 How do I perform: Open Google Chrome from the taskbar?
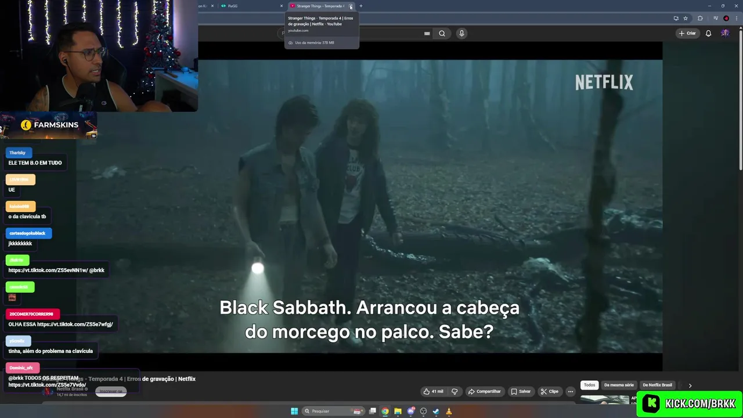tap(385, 411)
